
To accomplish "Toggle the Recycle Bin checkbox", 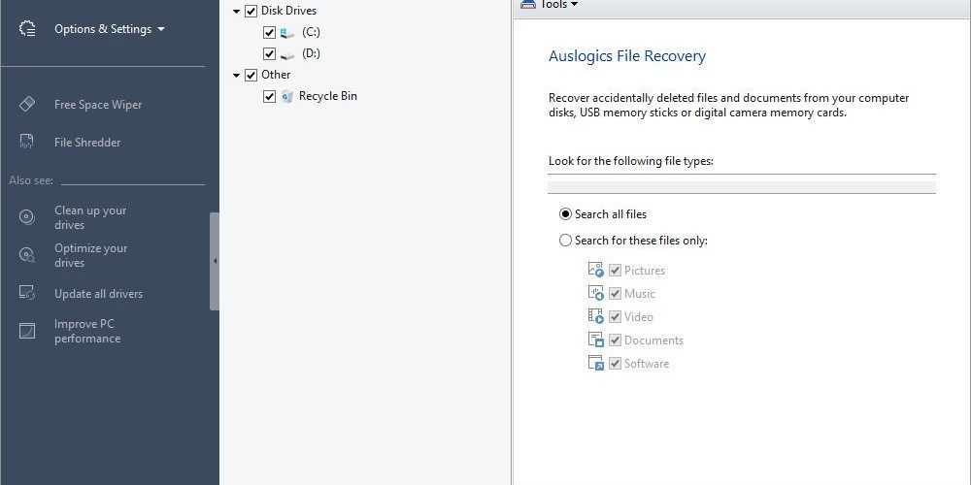I will click(269, 96).
